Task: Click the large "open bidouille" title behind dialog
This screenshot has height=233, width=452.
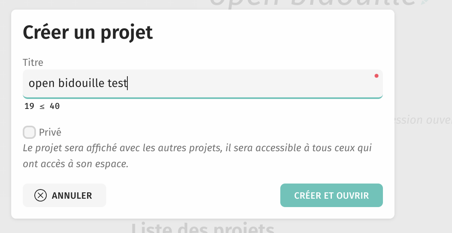Action: pyautogui.click(x=311, y=4)
